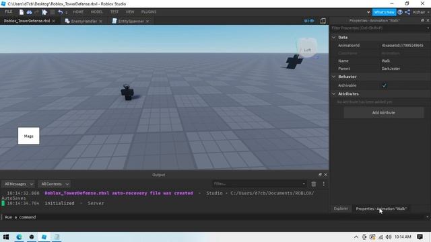Image resolution: width=431 pixels, height=242 pixels.
Task: Click the Undo arrow icon
Action: point(60,12)
